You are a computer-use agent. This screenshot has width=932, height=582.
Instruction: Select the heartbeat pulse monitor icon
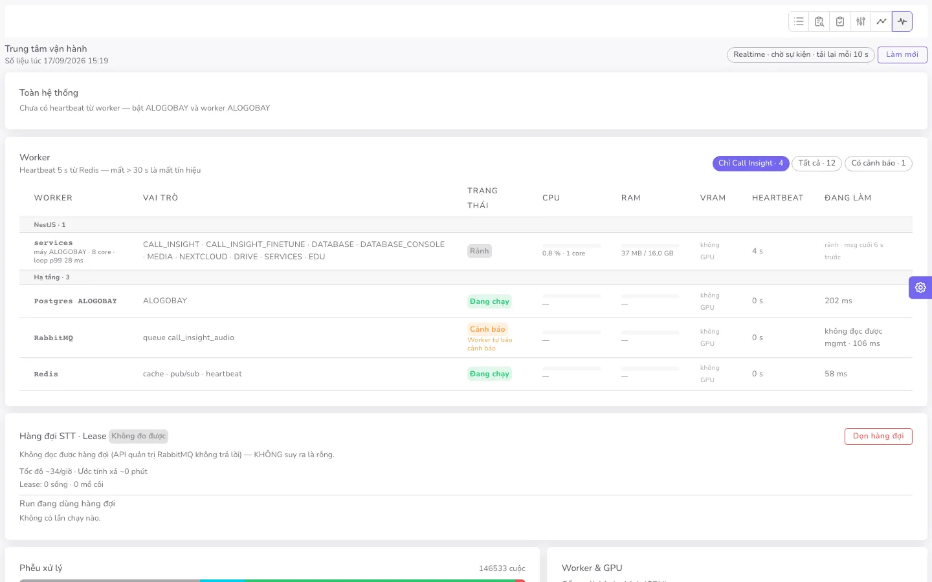coord(902,21)
